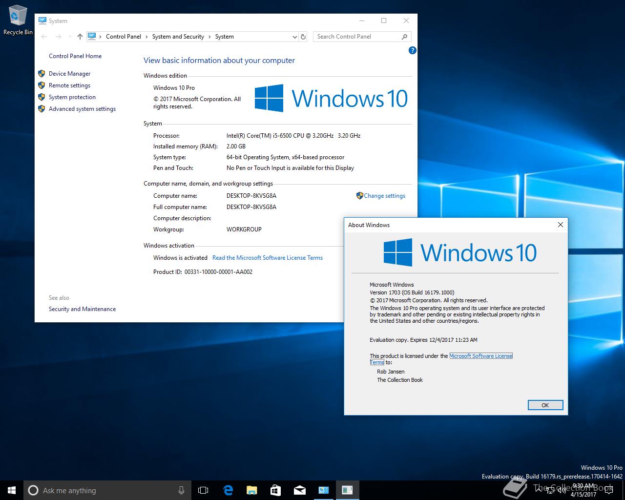Click the search magnifier icon
The image size is (625, 500).
(x=404, y=37)
